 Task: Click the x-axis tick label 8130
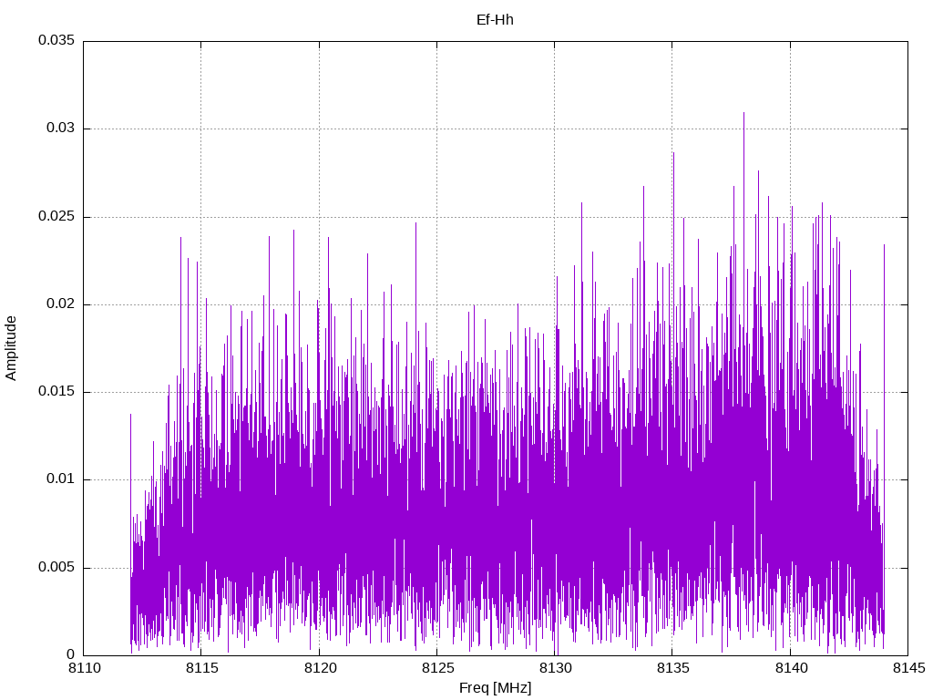[x=555, y=668]
